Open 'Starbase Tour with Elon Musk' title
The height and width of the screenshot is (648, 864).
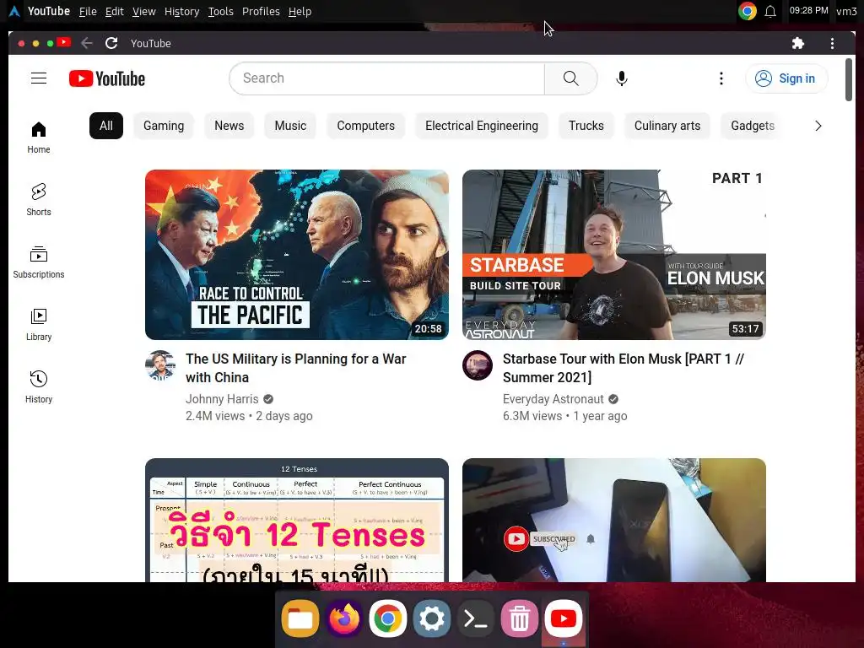click(x=624, y=368)
